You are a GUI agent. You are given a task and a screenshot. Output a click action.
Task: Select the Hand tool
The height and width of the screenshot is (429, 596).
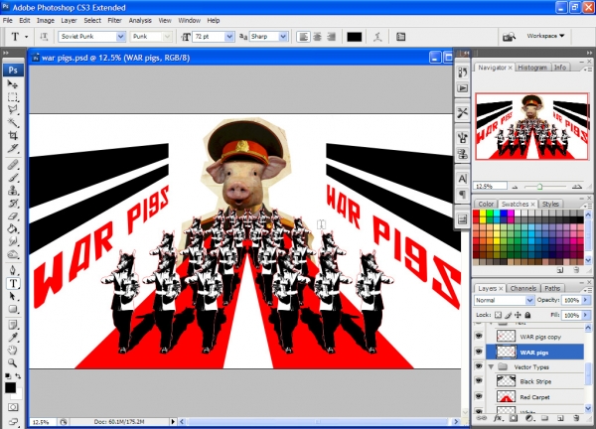[x=13, y=350]
